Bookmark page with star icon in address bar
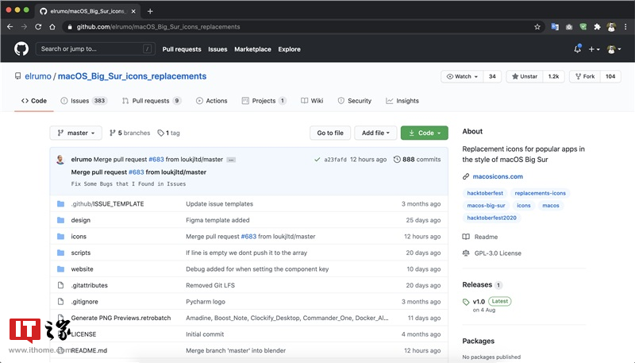 (537, 27)
